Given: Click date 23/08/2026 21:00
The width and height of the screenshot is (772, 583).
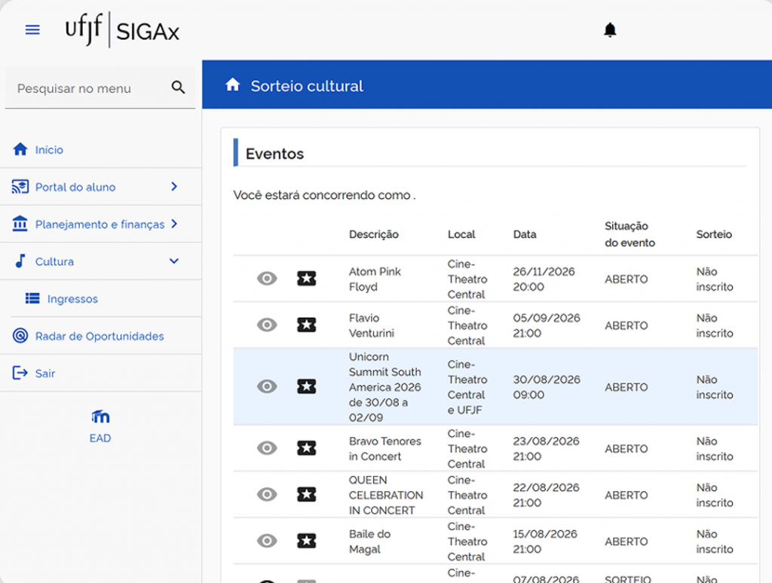Looking at the screenshot, I should click(546, 448).
